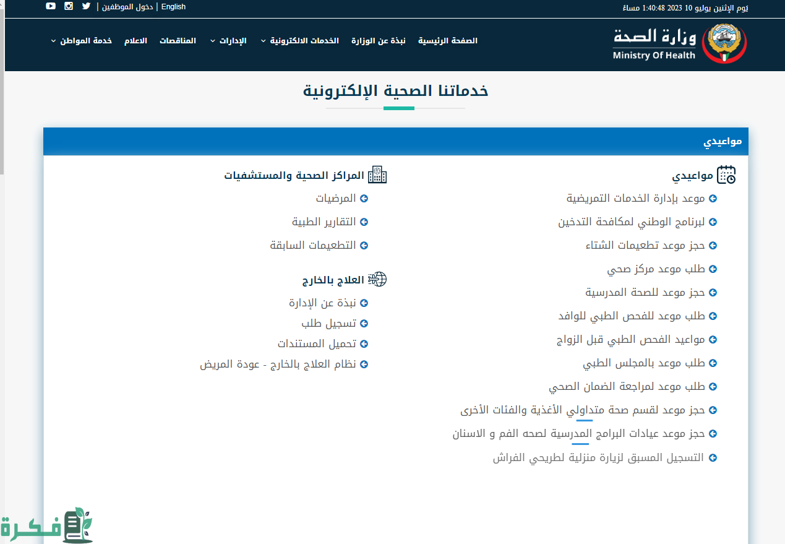Open موعد بإدارة الخدمات التمريضية link
785x544 pixels.
click(636, 199)
